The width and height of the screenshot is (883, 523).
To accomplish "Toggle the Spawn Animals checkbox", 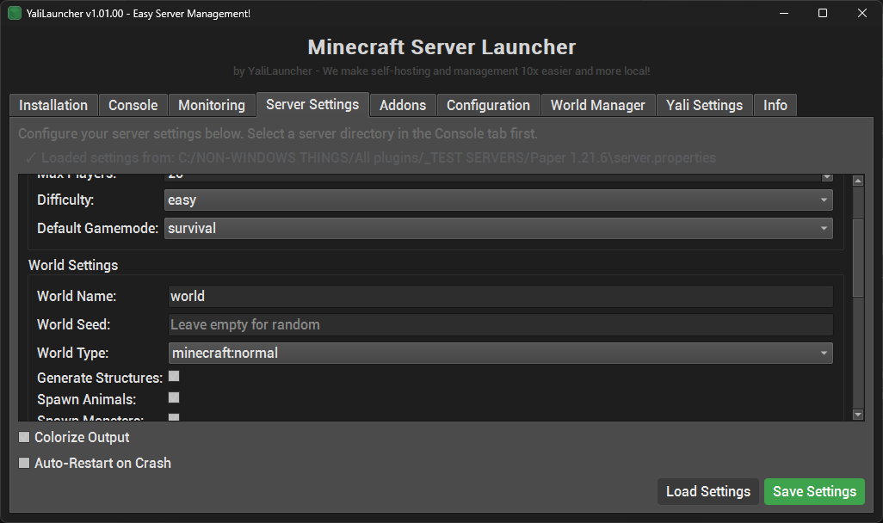I will [174, 397].
